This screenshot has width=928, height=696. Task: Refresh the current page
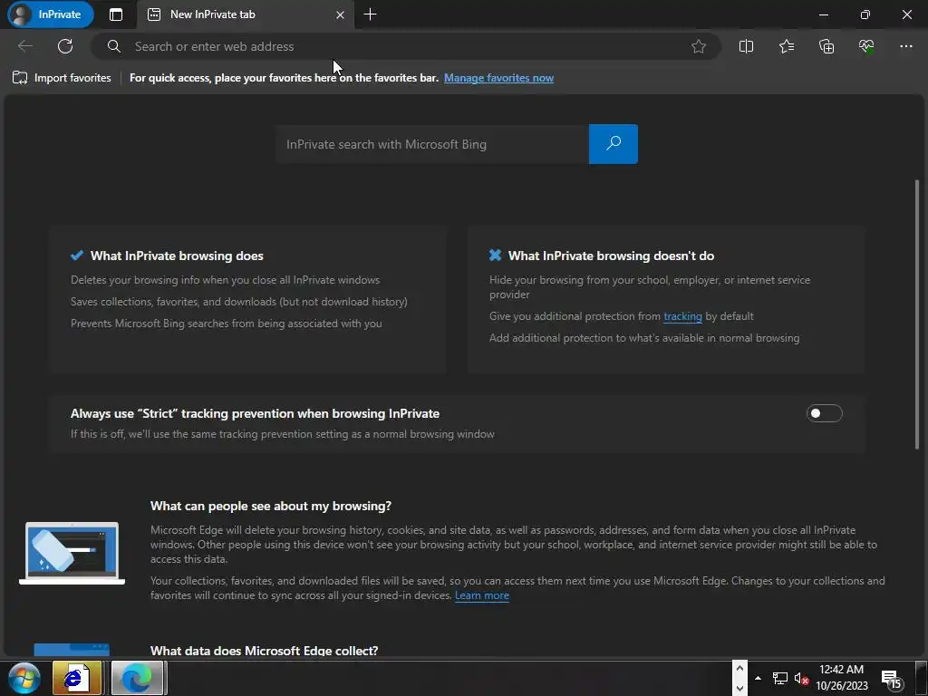(65, 46)
